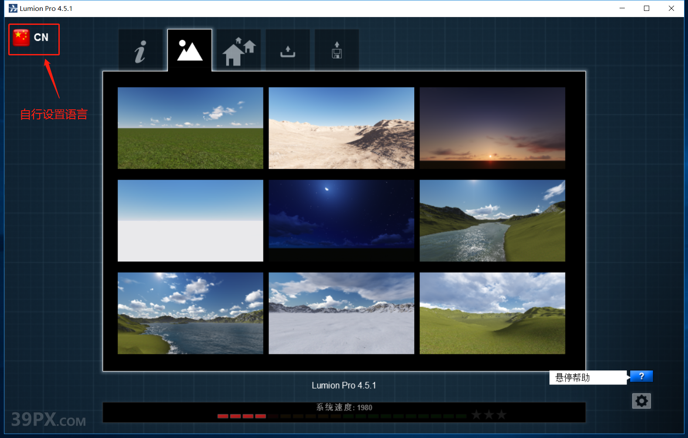Open settings with the gear icon
This screenshot has width=688, height=438.
click(x=641, y=401)
